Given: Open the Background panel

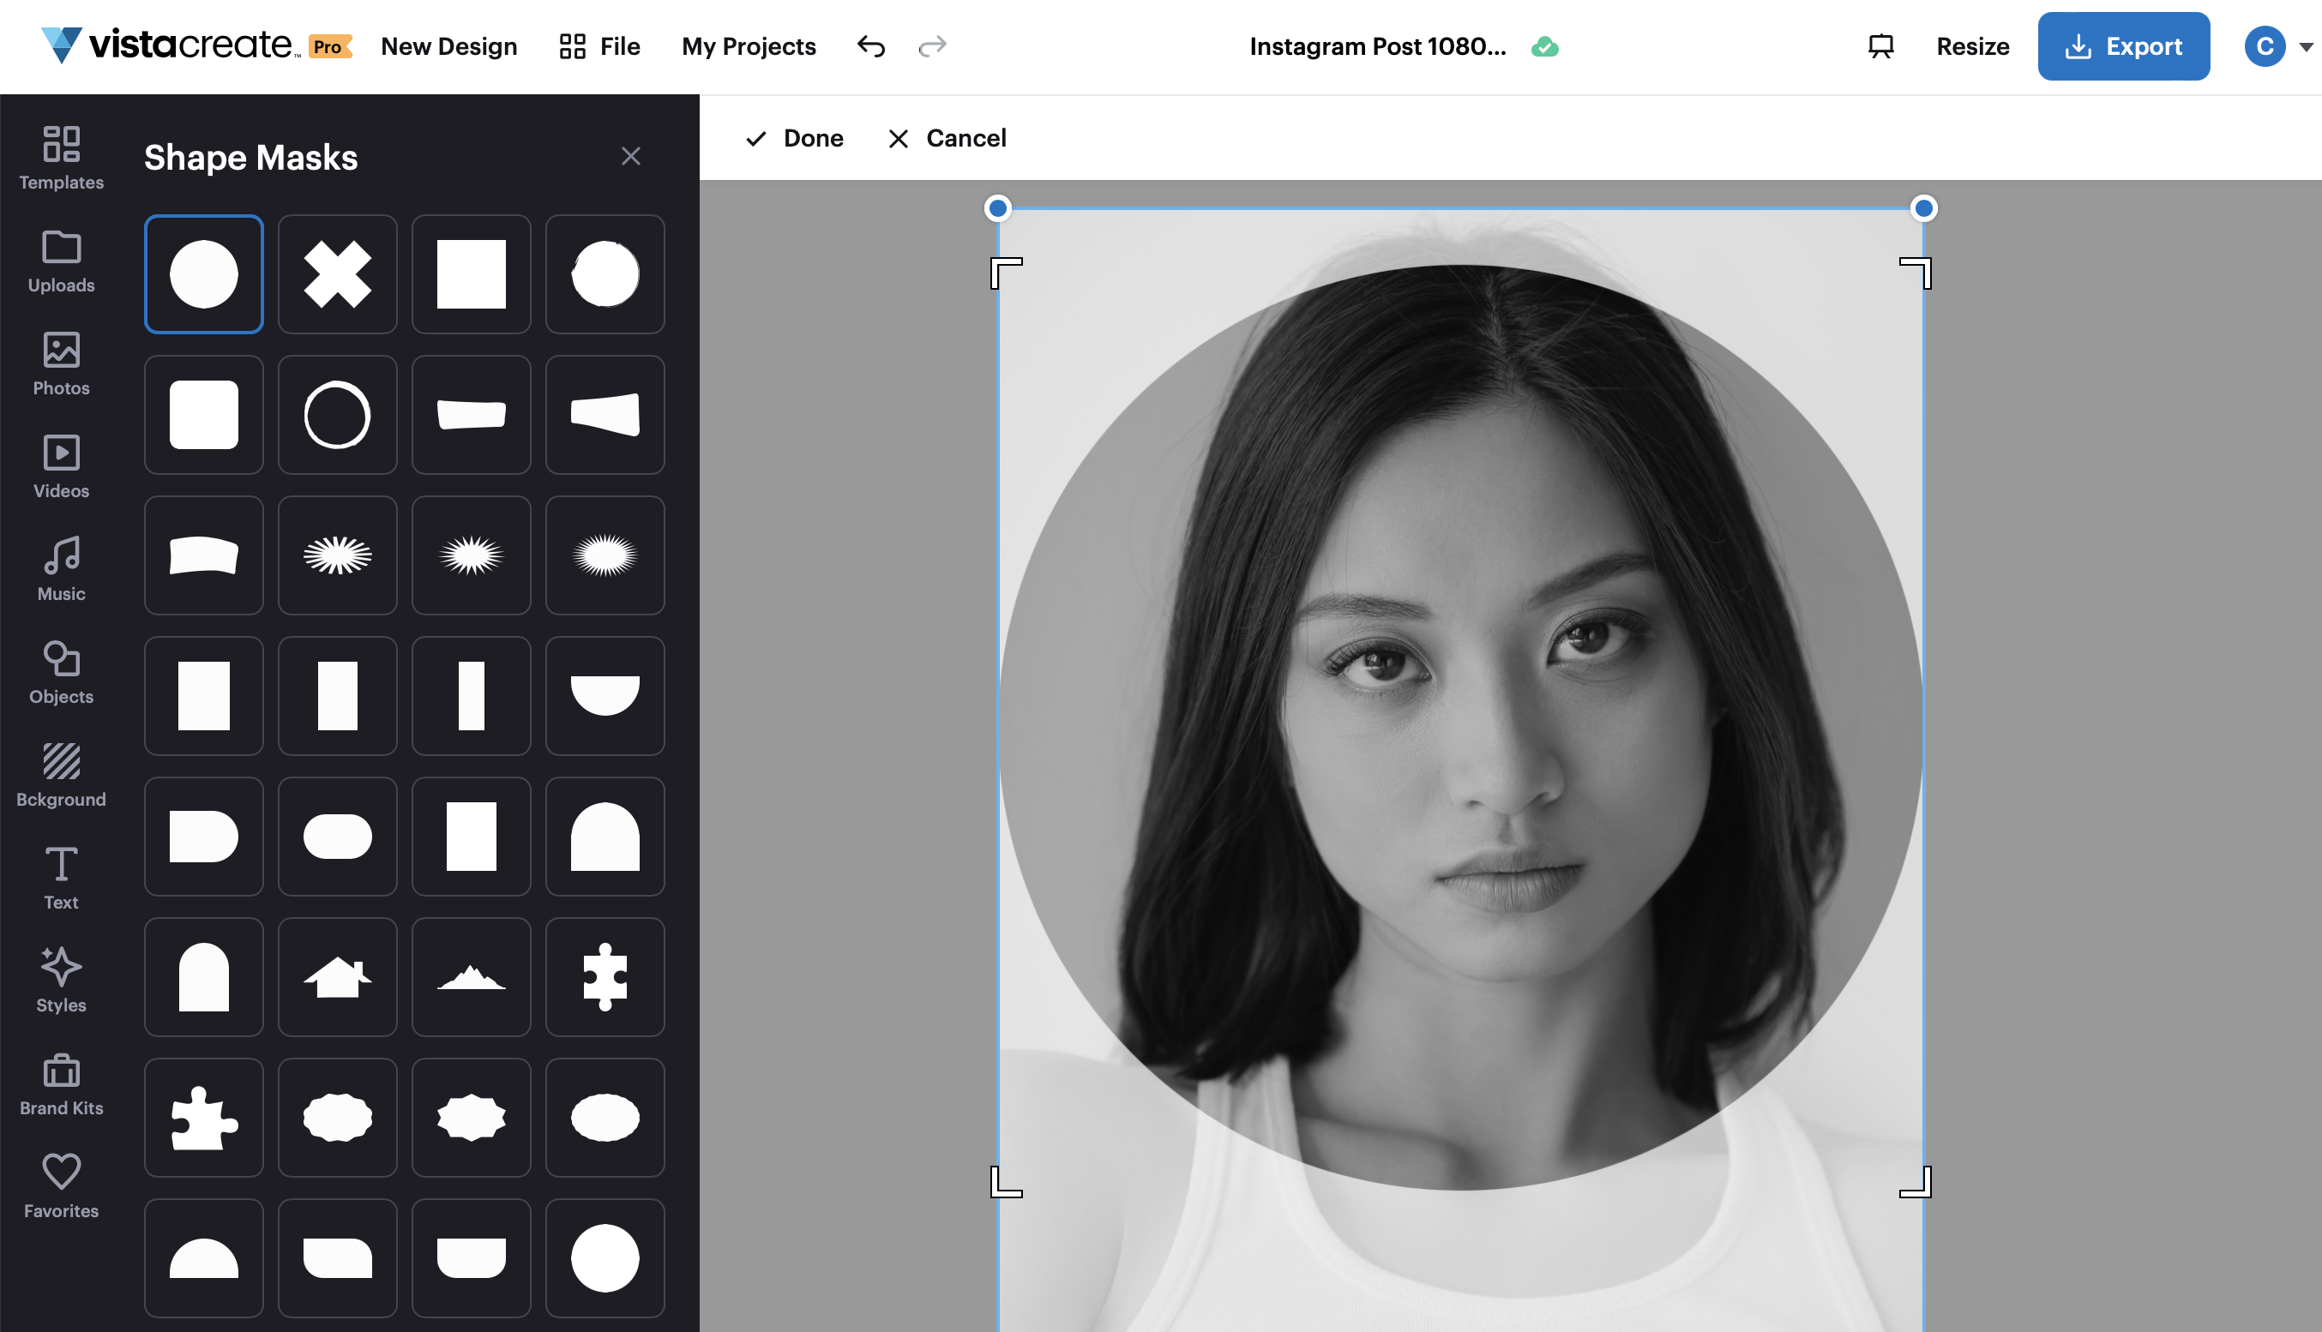Looking at the screenshot, I should click(x=60, y=775).
